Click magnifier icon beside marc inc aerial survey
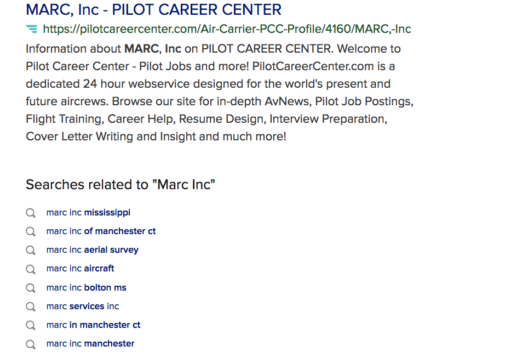 31,250
